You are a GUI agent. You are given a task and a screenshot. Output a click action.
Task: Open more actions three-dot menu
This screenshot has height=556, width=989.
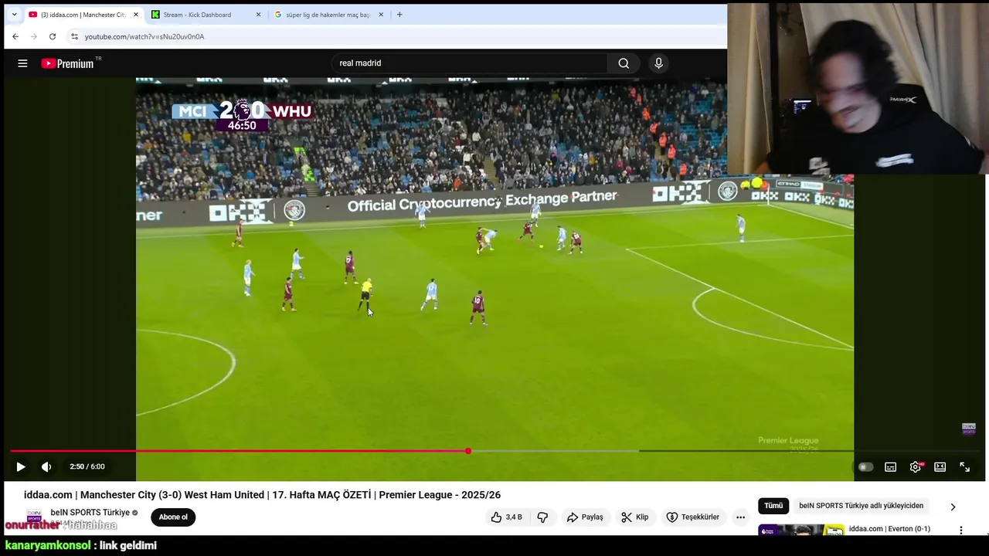[x=740, y=517]
